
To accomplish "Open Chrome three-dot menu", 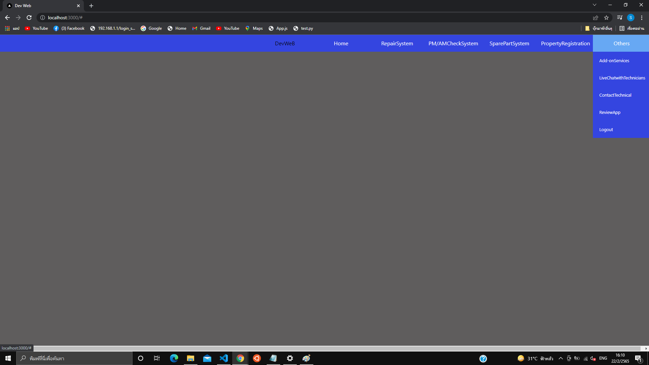I will (642, 18).
